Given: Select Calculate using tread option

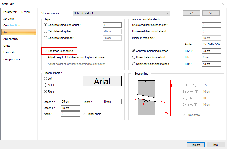Looking at the screenshot, I should pos(45,38).
